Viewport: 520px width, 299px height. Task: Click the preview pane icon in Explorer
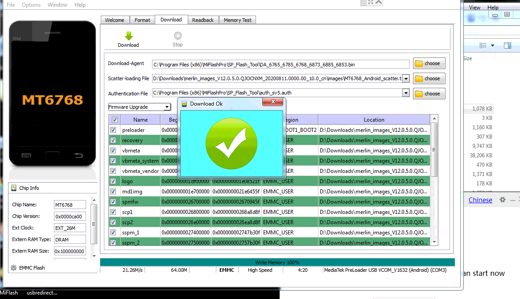[x=508, y=45]
